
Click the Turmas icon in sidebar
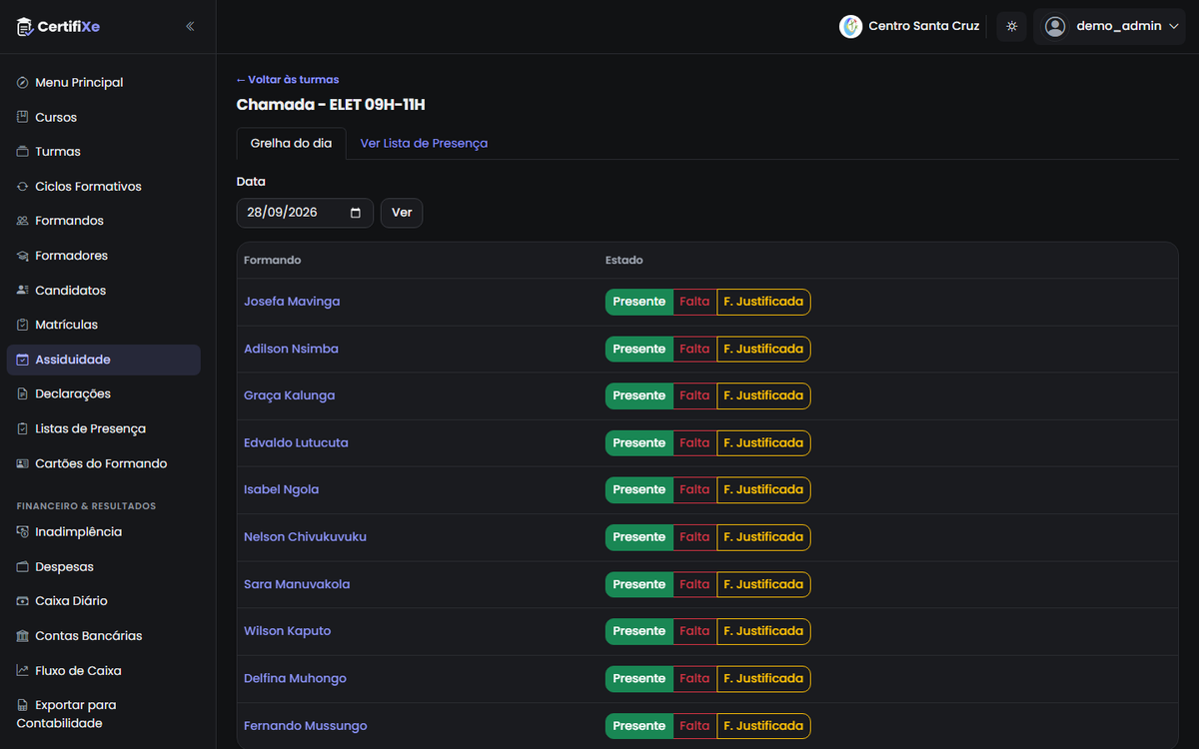click(x=23, y=152)
